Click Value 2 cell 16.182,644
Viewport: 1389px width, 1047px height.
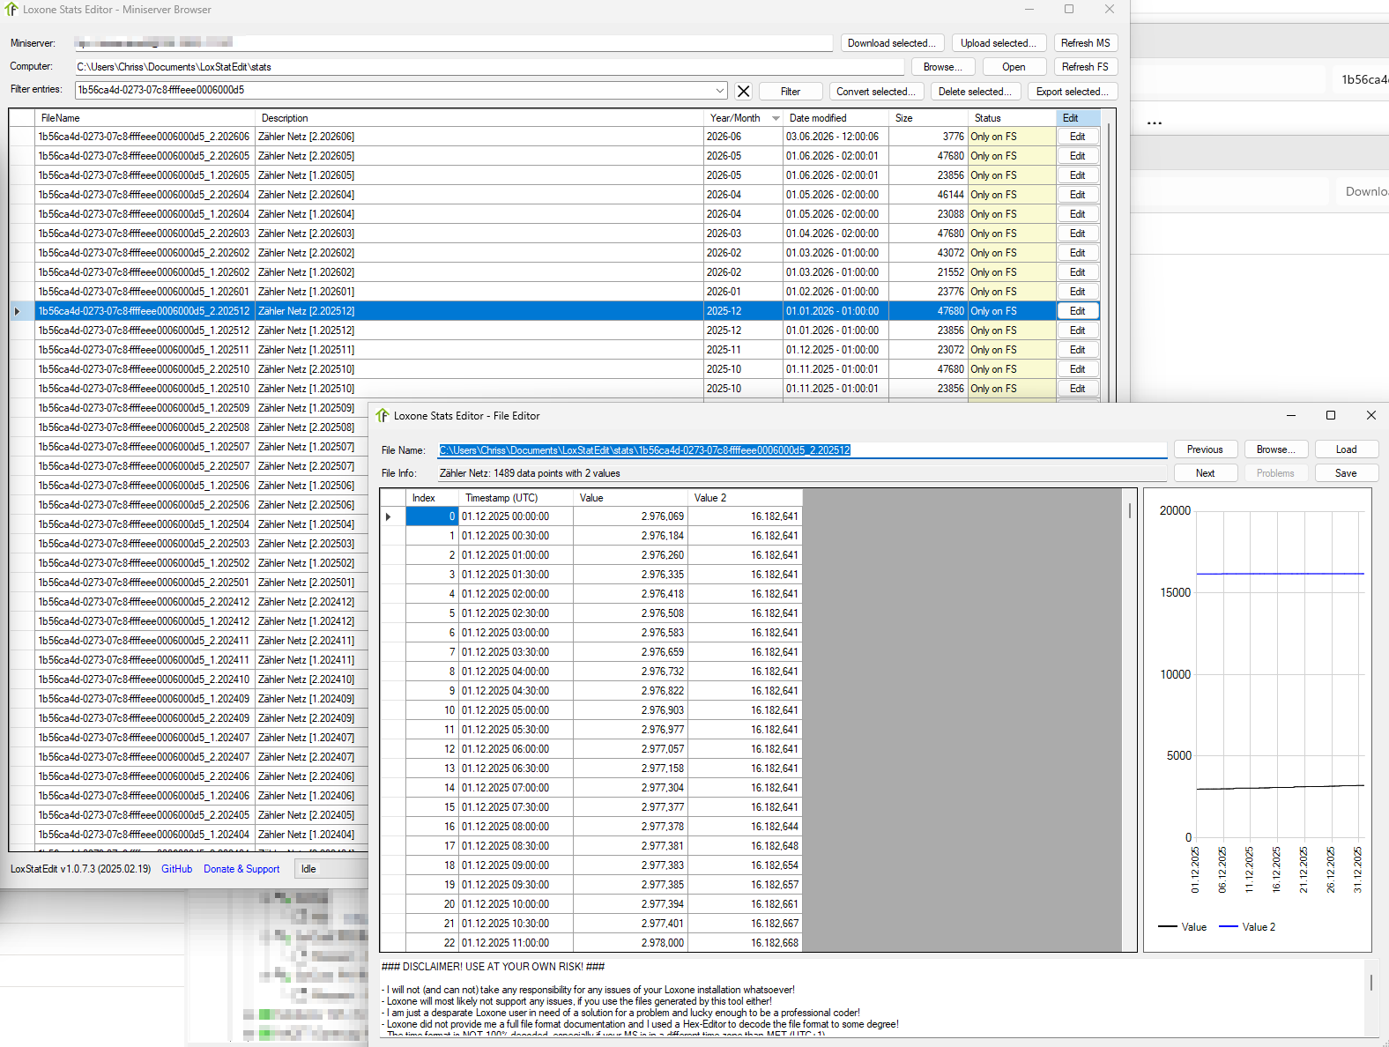pos(745,827)
